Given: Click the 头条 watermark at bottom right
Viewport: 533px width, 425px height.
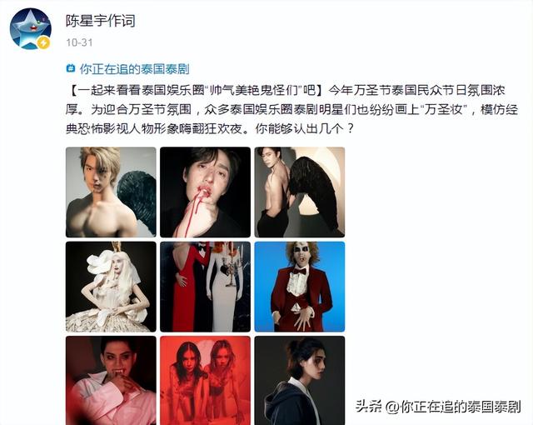Looking at the screenshot, I should (x=438, y=407).
